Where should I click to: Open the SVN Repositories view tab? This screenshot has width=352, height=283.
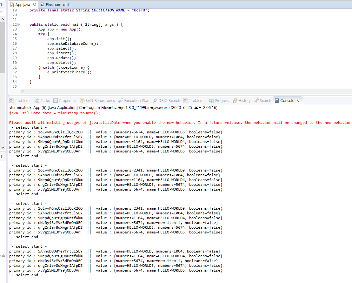(x=97, y=101)
